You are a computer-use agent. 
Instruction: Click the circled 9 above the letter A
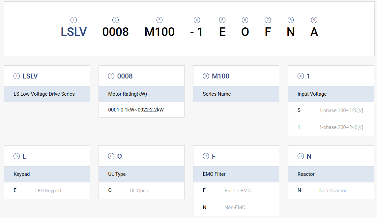(x=314, y=20)
